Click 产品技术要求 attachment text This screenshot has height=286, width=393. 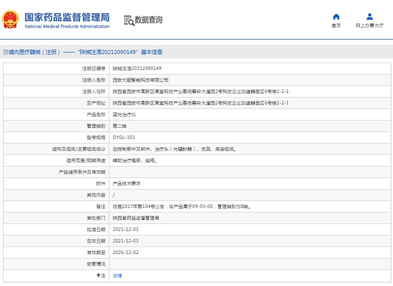126,183
